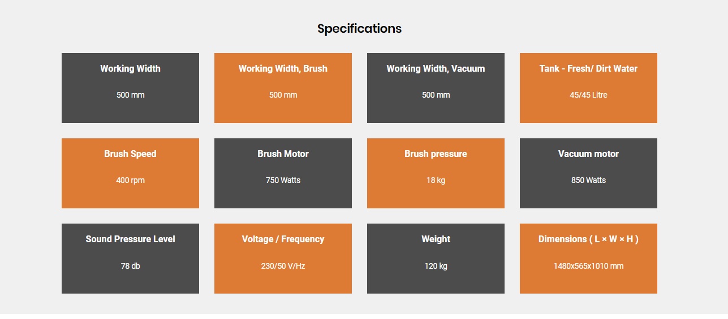Click the 45/45 Litre value text

[x=588, y=95]
